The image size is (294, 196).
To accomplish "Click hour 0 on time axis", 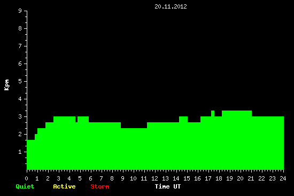I will tap(26, 178).
